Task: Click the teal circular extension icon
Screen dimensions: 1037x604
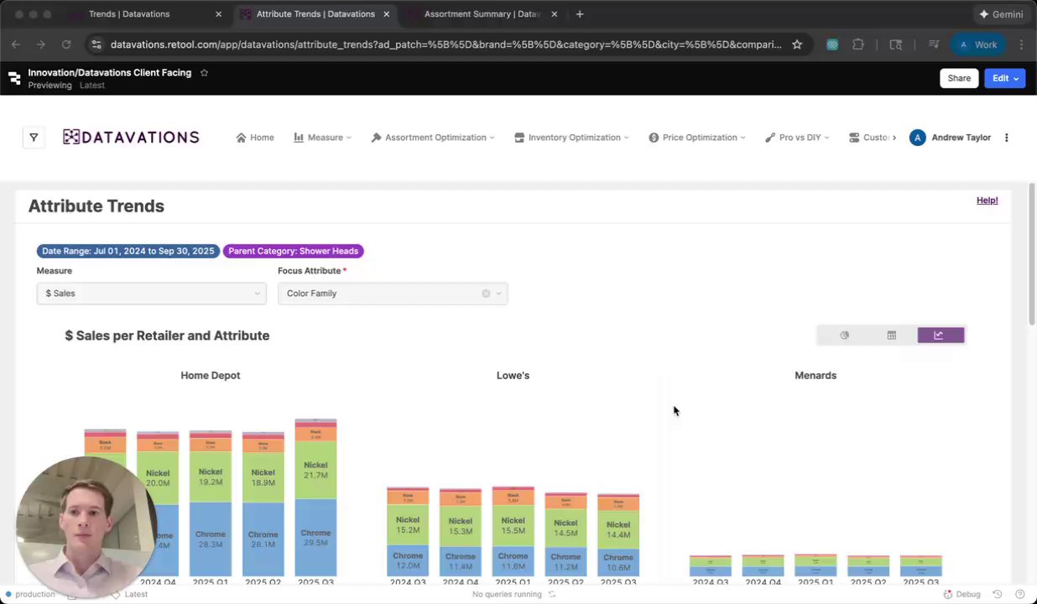Action: tap(832, 44)
